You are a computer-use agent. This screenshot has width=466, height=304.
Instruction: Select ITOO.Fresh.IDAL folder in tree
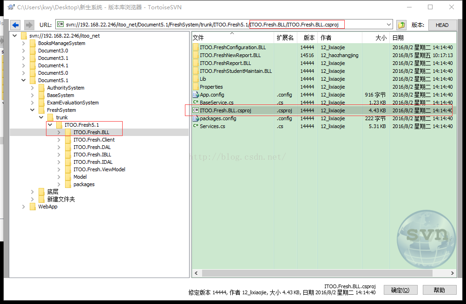click(x=93, y=162)
